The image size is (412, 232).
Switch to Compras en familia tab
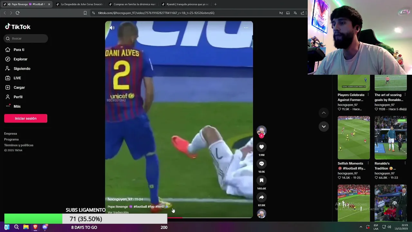(x=132, y=4)
